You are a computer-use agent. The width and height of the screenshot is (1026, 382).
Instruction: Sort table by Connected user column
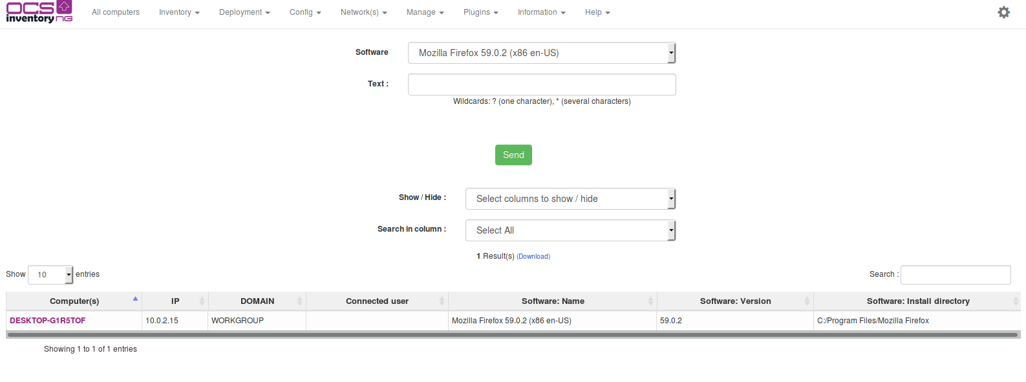click(x=377, y=301)
